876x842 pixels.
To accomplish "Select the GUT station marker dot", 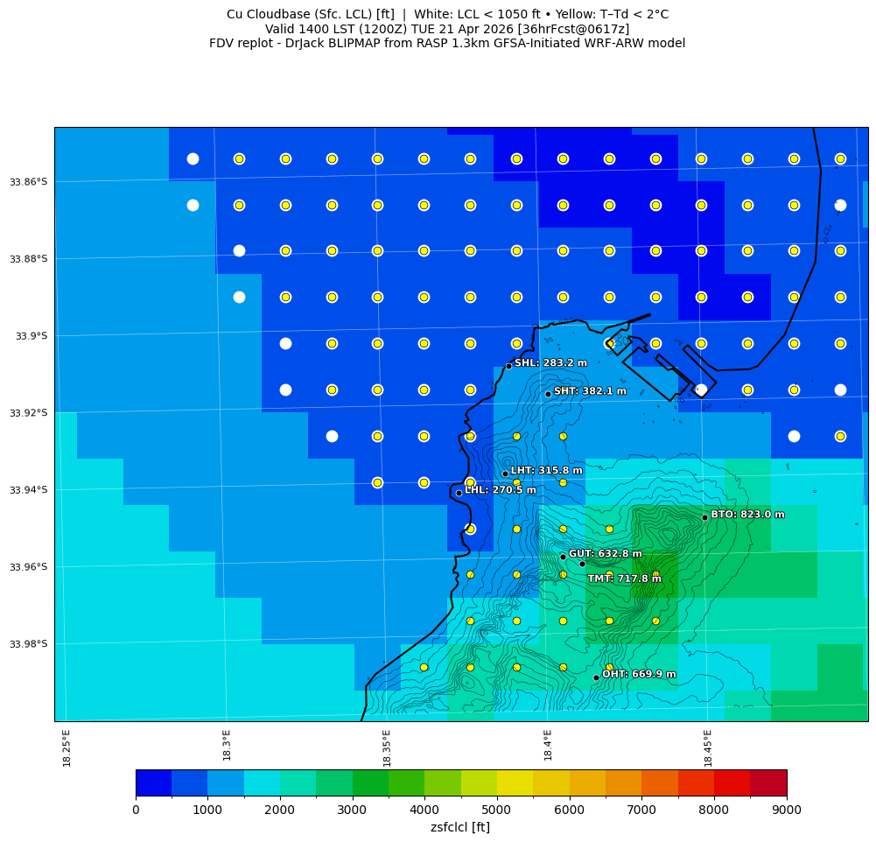I will pos(563,557).
